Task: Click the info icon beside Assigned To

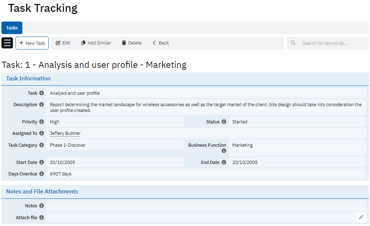Action: (41, 133)
